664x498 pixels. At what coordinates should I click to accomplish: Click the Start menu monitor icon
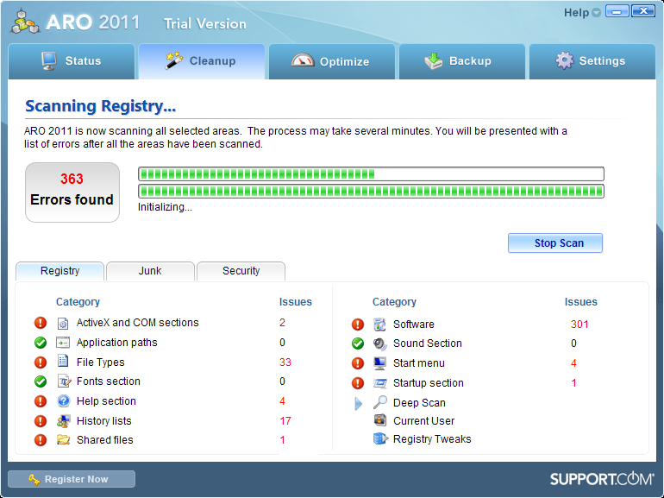click(x=379, y=363)
